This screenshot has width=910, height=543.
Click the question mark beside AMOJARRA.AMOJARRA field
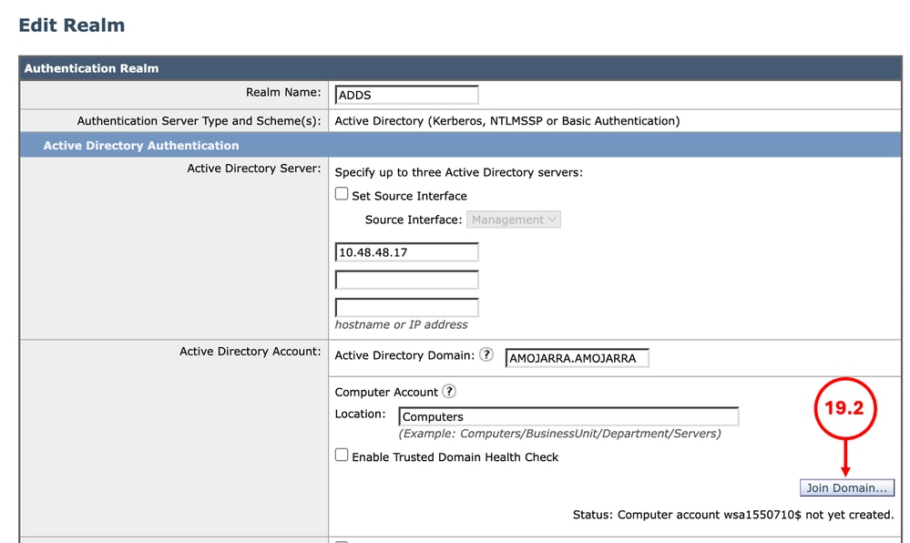click(486, 354)
